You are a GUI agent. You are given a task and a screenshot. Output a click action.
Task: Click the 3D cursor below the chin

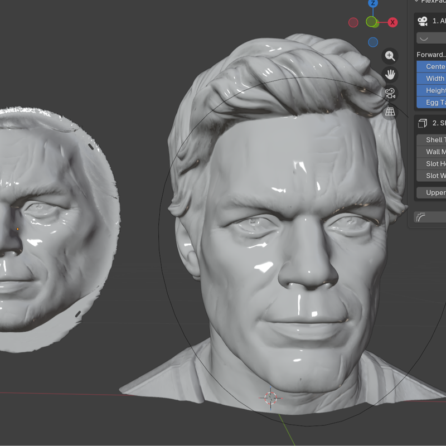click(x=270, y=398)
